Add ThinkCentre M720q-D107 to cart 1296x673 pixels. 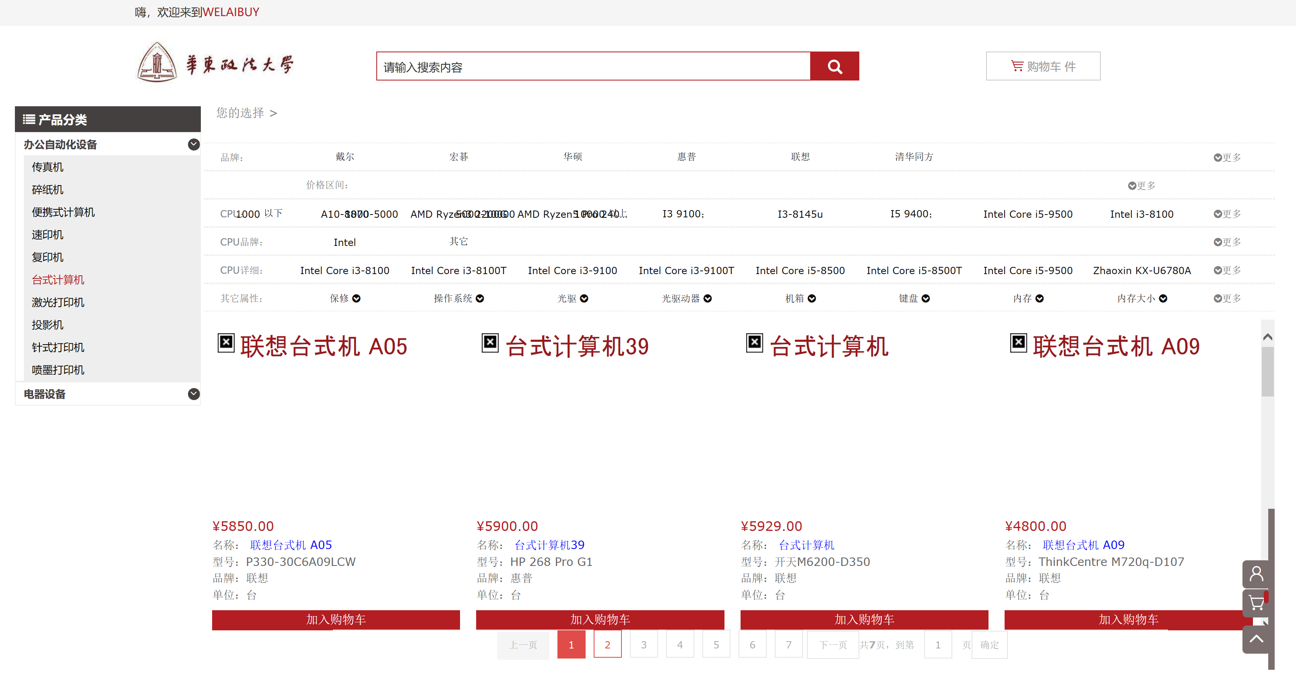pos(1128,619)
